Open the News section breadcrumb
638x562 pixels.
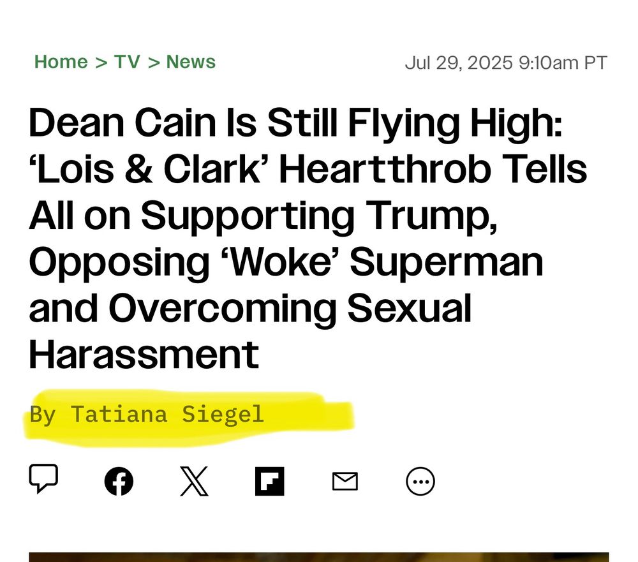189,62
